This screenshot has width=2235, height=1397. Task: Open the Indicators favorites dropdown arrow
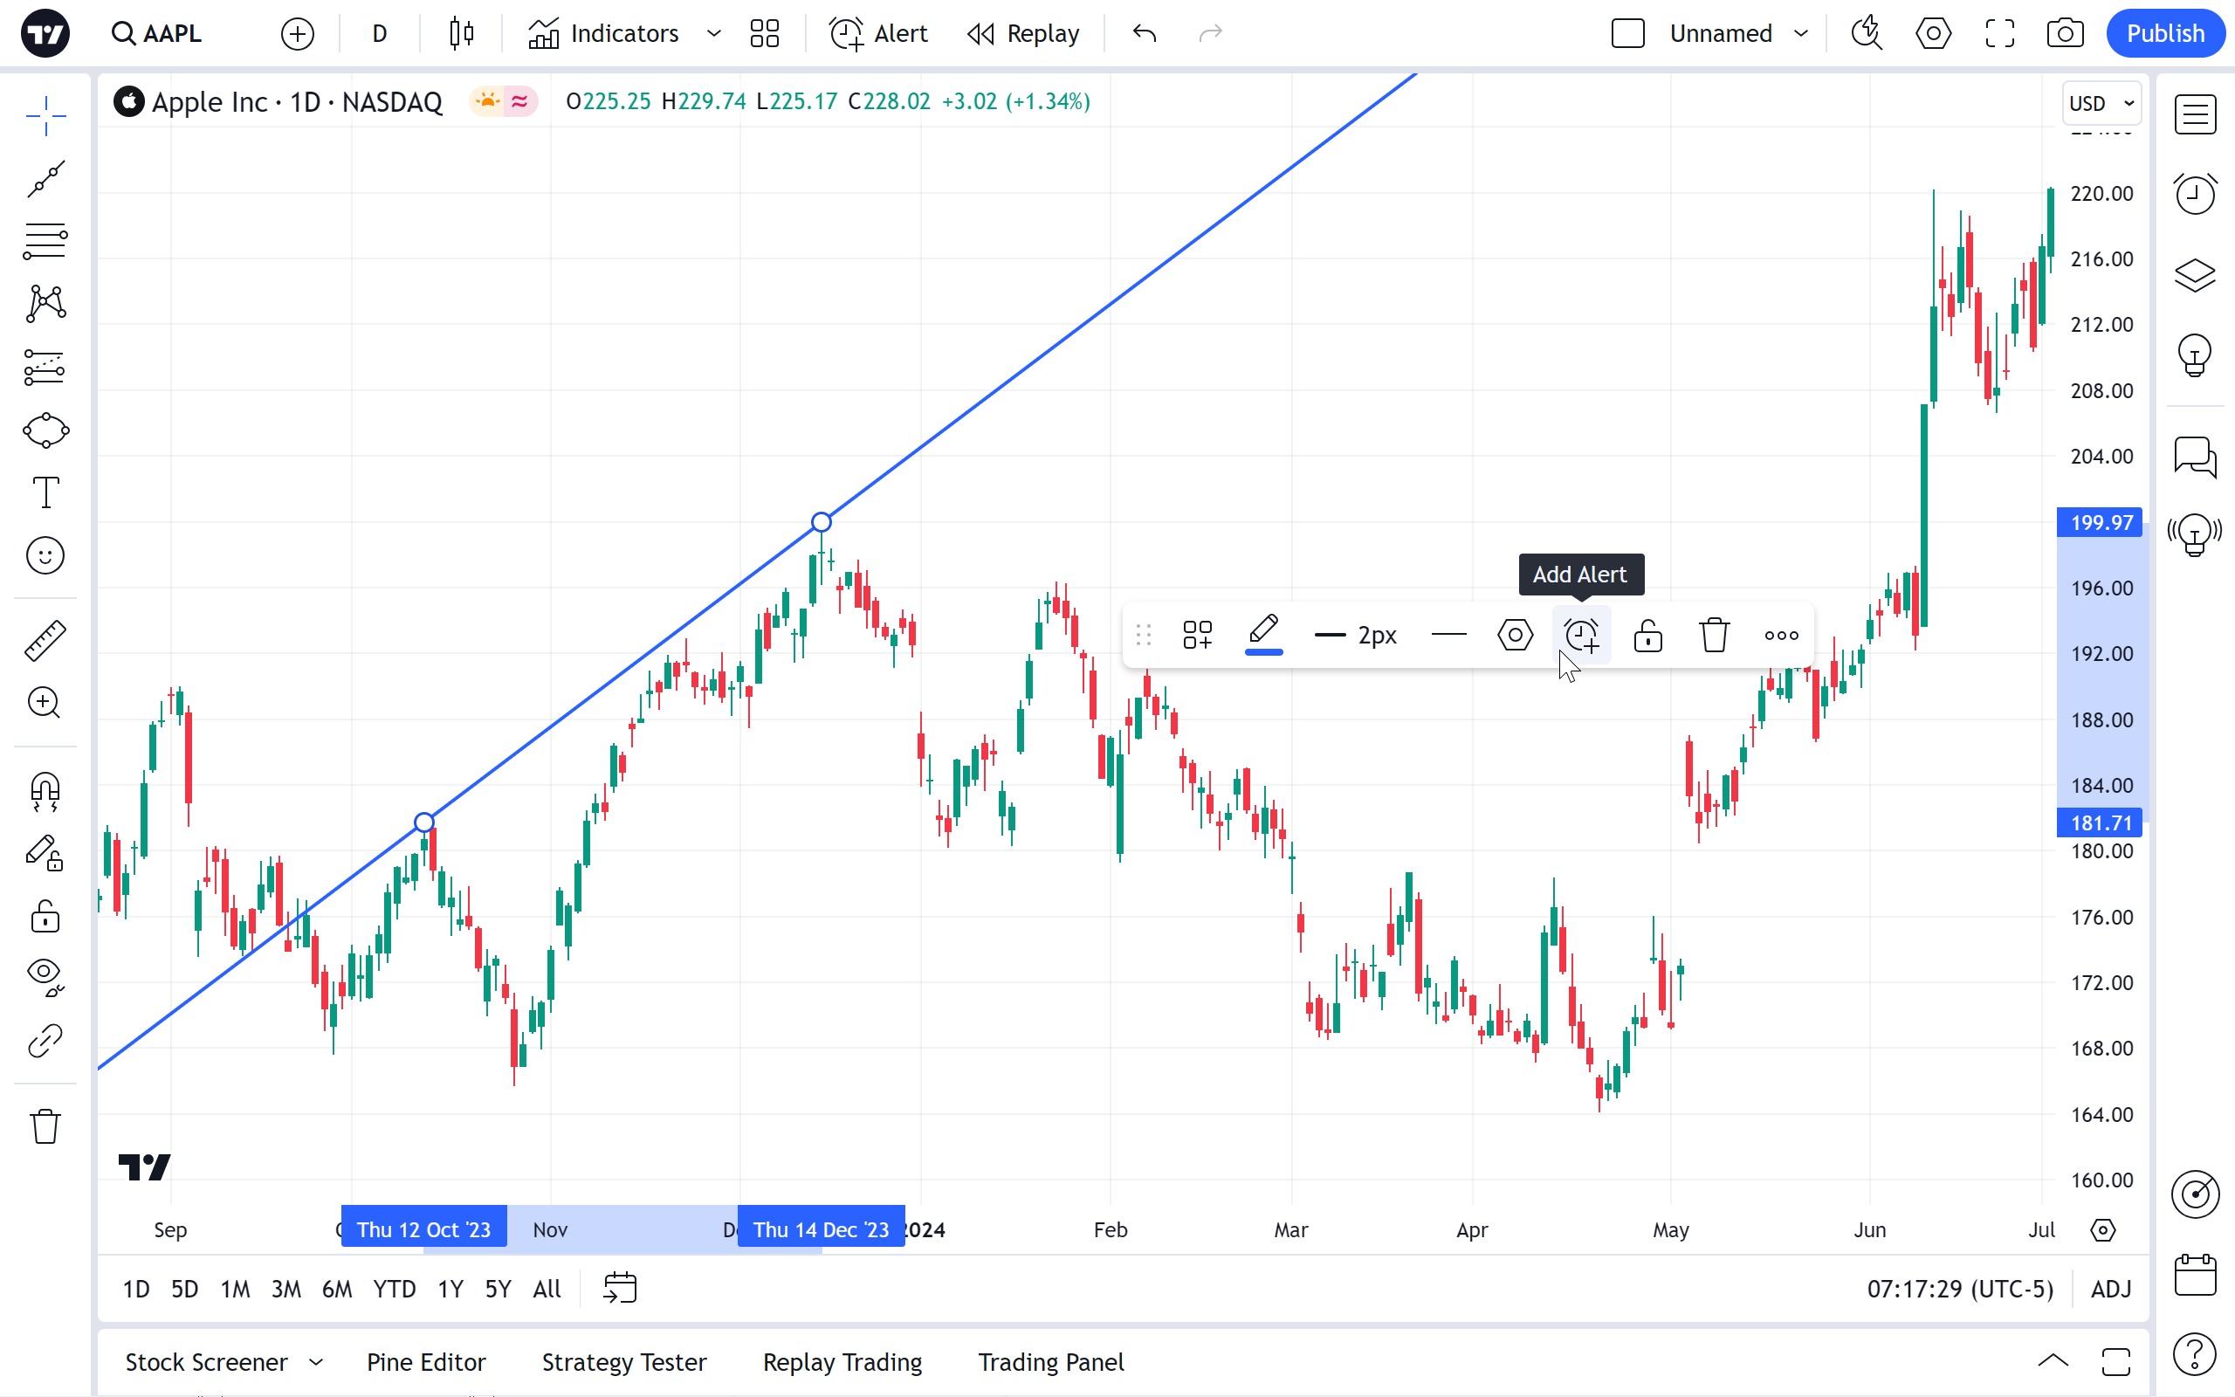714,34
